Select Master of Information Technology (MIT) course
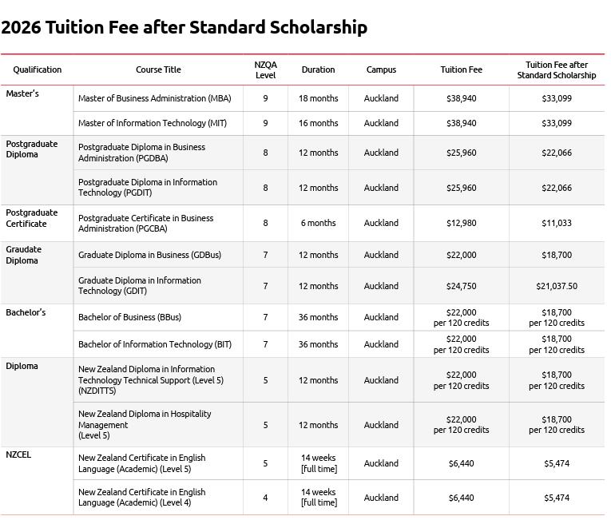Image resolution: width=611 pixels, height=520 pixels. (x=153, y=123)
